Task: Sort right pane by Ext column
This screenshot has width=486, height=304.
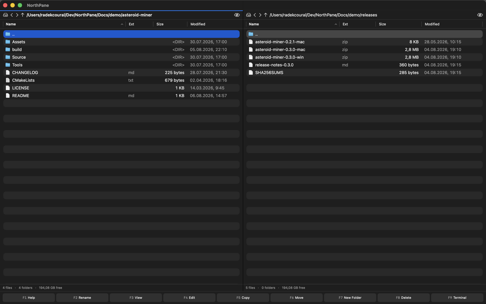Action: tap(357, 24)
